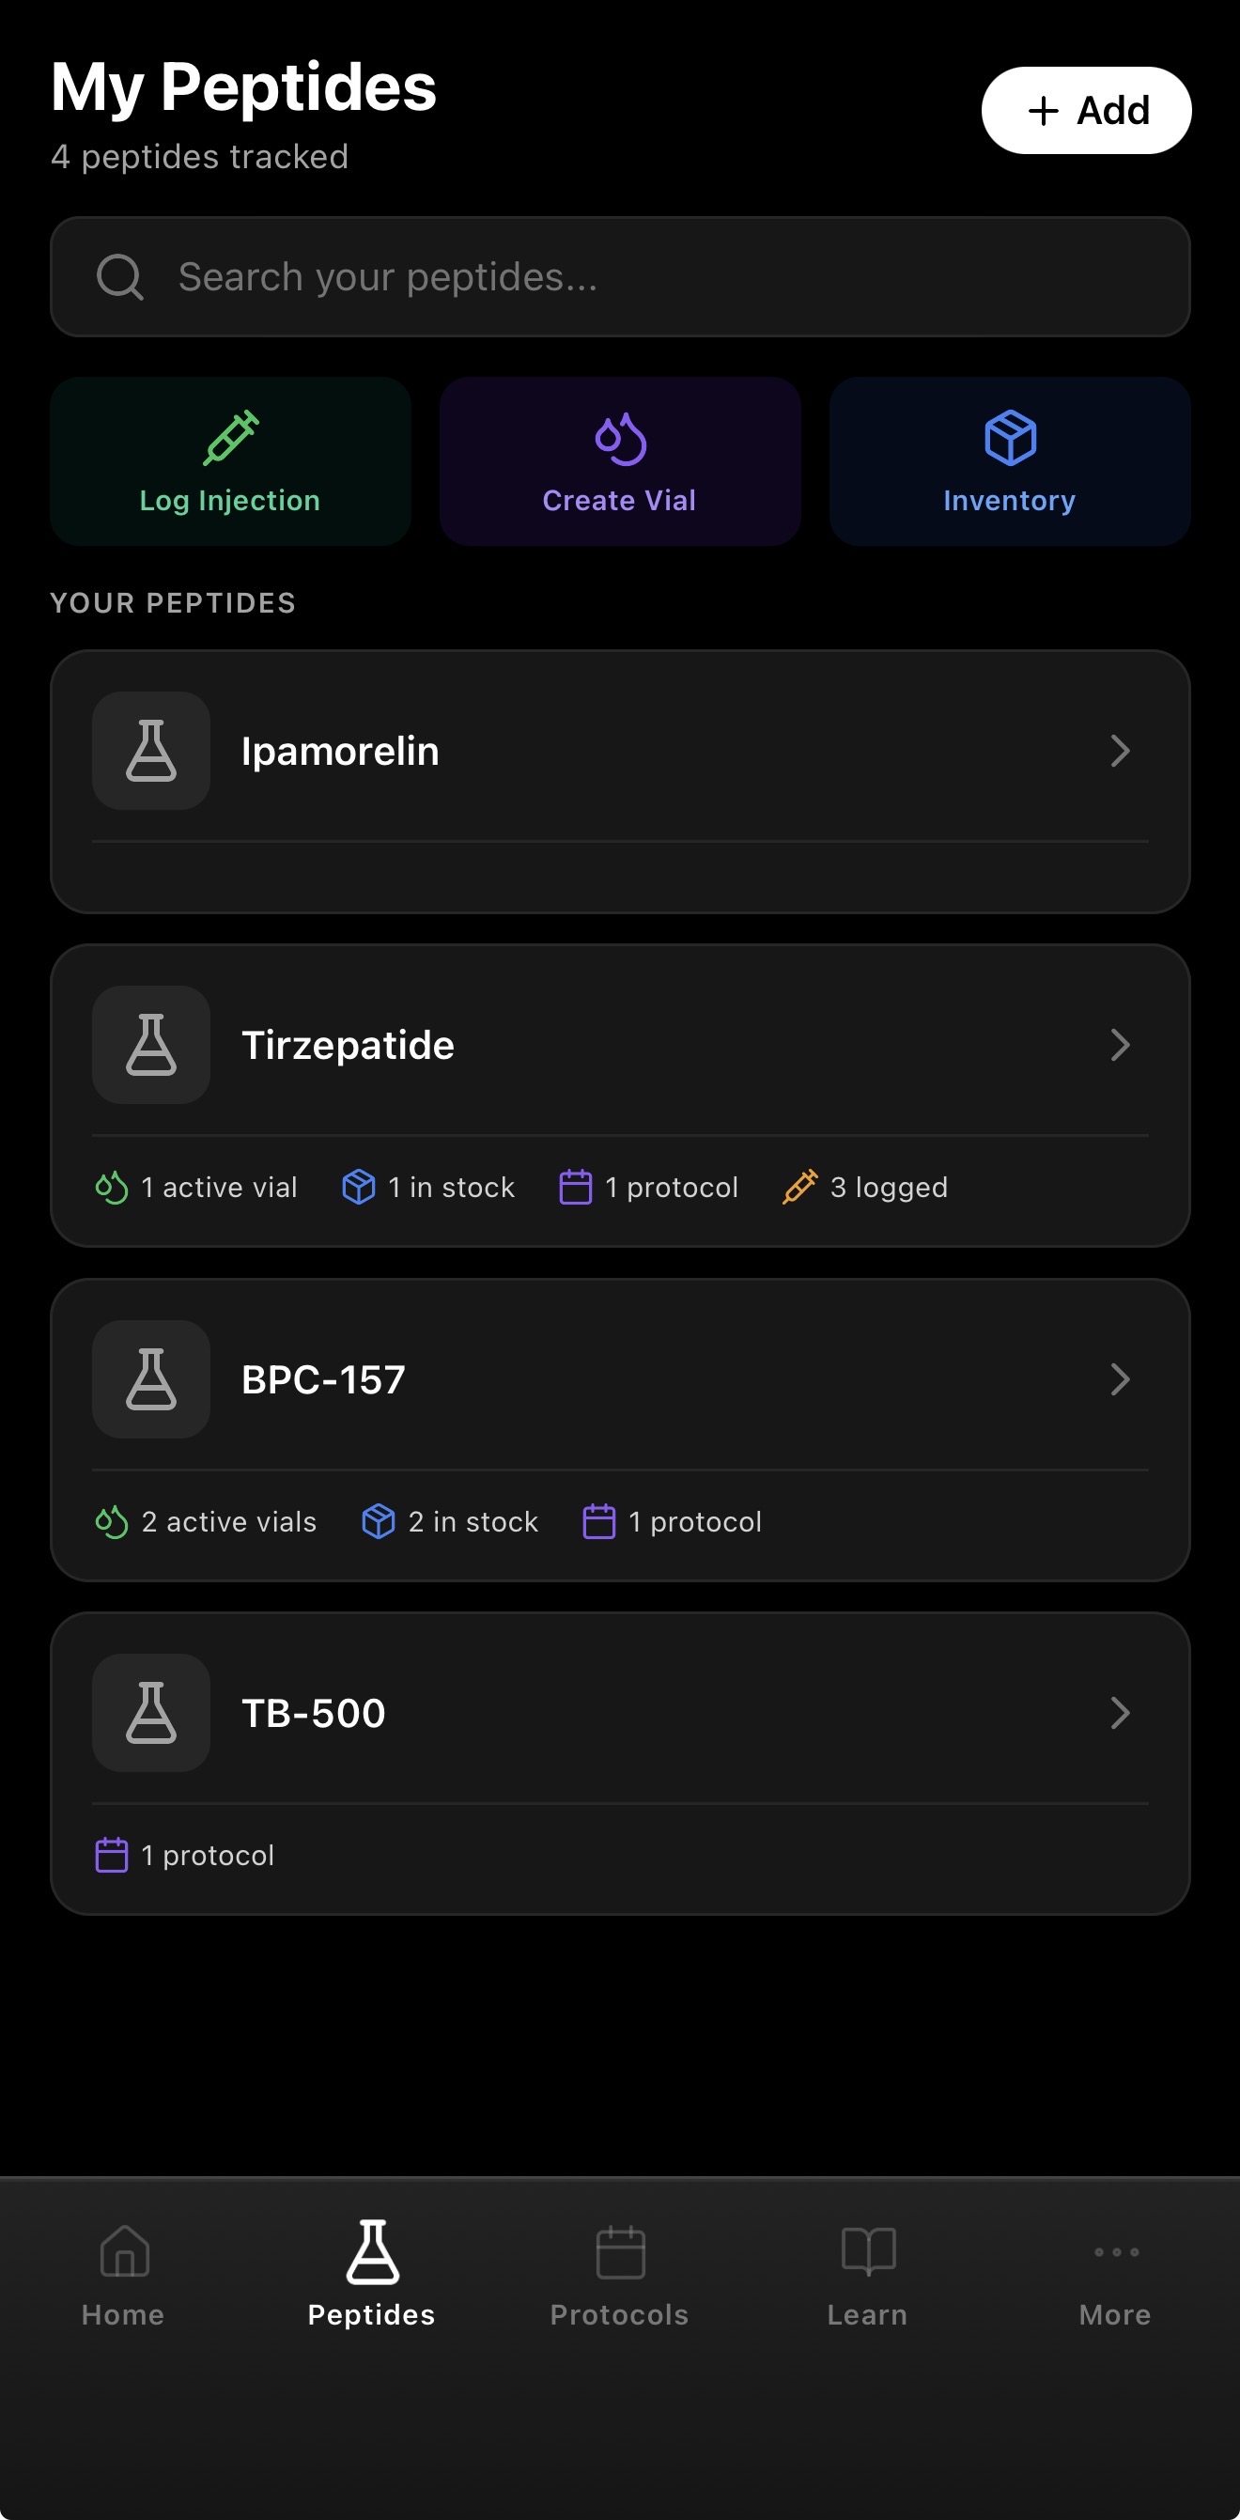Expand Ipamorelin with its chevron arrow
Screen dimensions: 1240x2520
1120,752
